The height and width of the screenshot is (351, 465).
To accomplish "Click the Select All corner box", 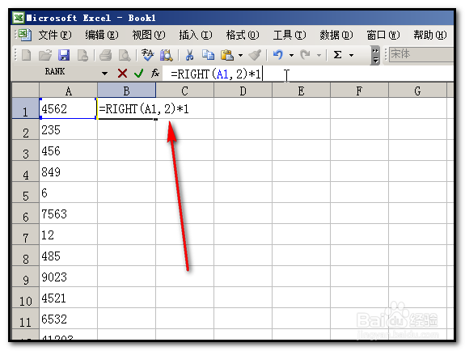I will pyautogui.click(x=26, y=91).
